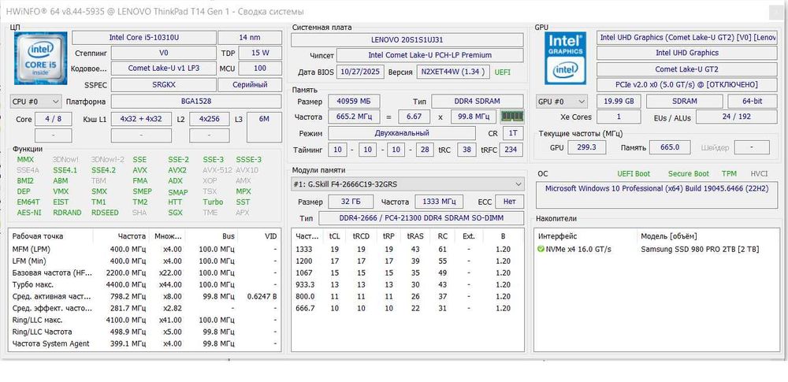Screen dimensions: 788x382
Task: Click the green check icon beside NVMe x4
Action: [541, 249]
